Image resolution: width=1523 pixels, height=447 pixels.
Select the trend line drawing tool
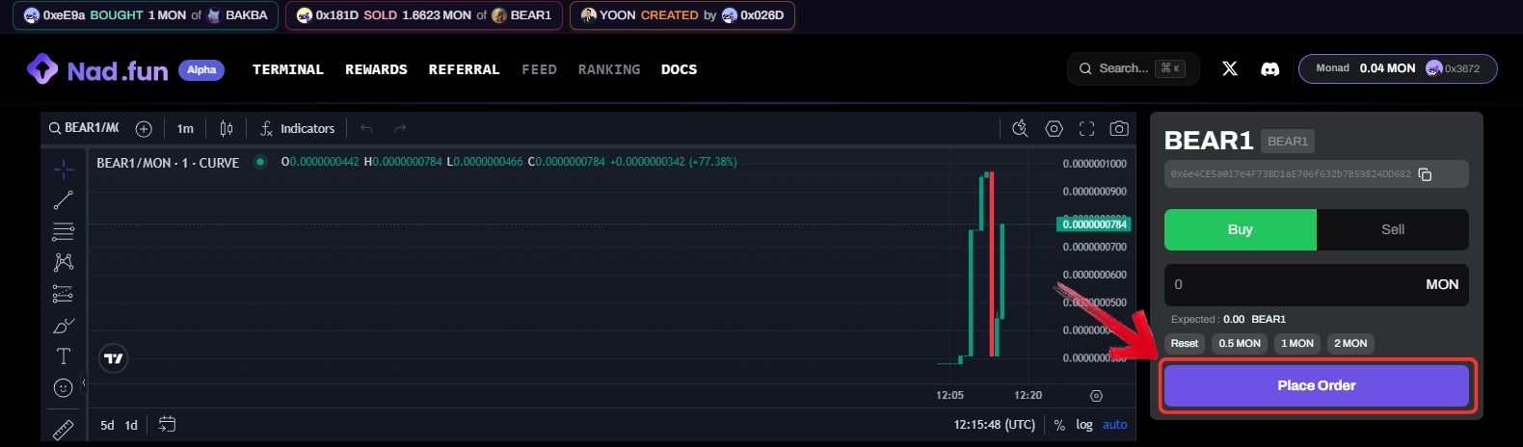(64, 200)
